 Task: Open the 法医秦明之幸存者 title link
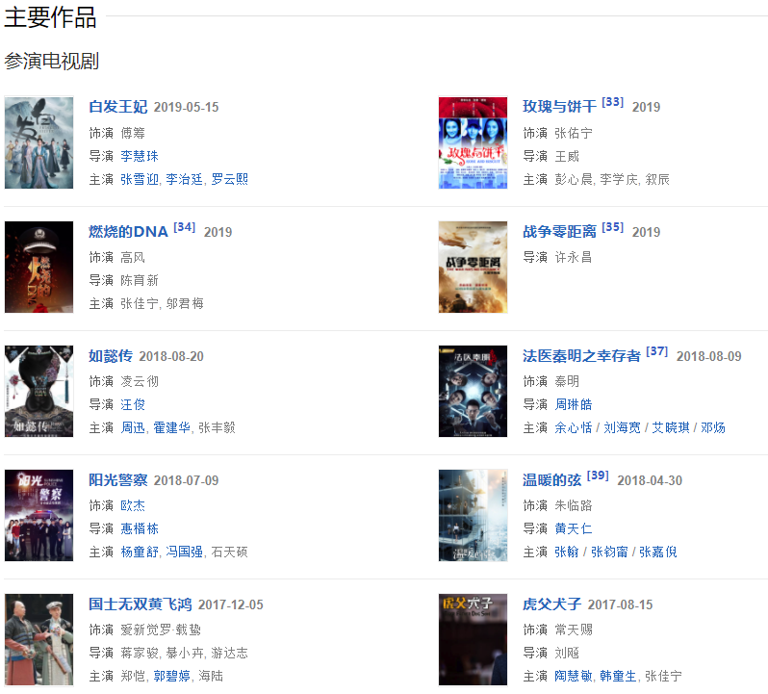(x=581, y=355)
